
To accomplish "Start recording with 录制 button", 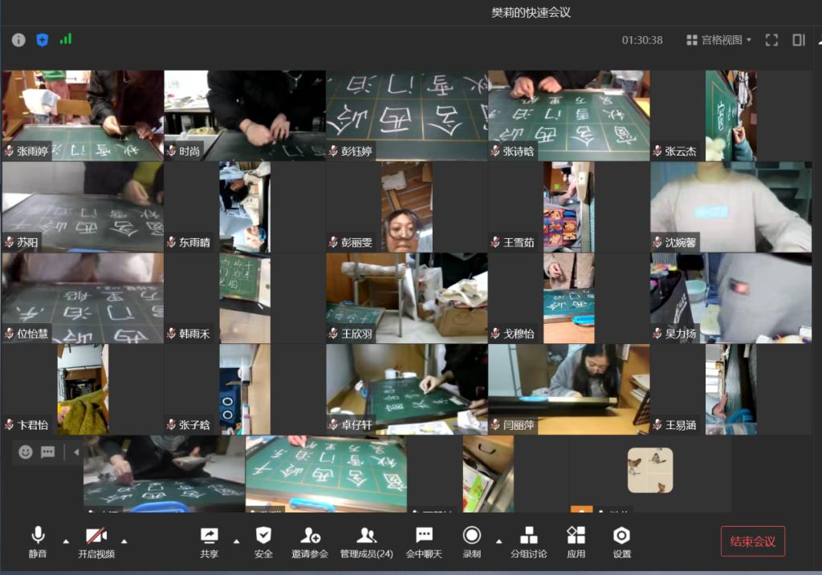I will tap(472, 541).
